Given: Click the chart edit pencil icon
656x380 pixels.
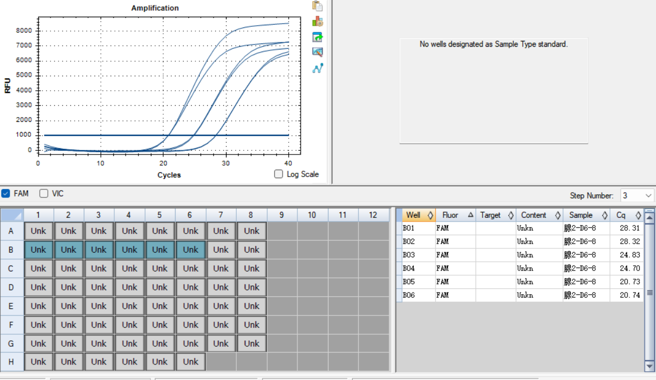Looking at the screenshot, I should pyautogui.click(x=318, y=53).
